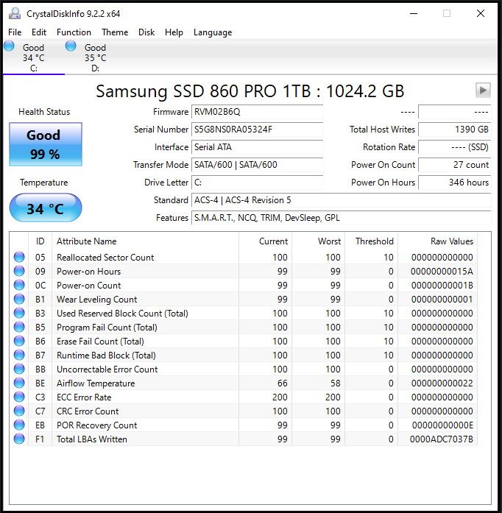
Task: Click the 34 °C temperature button
Action: 46,208
